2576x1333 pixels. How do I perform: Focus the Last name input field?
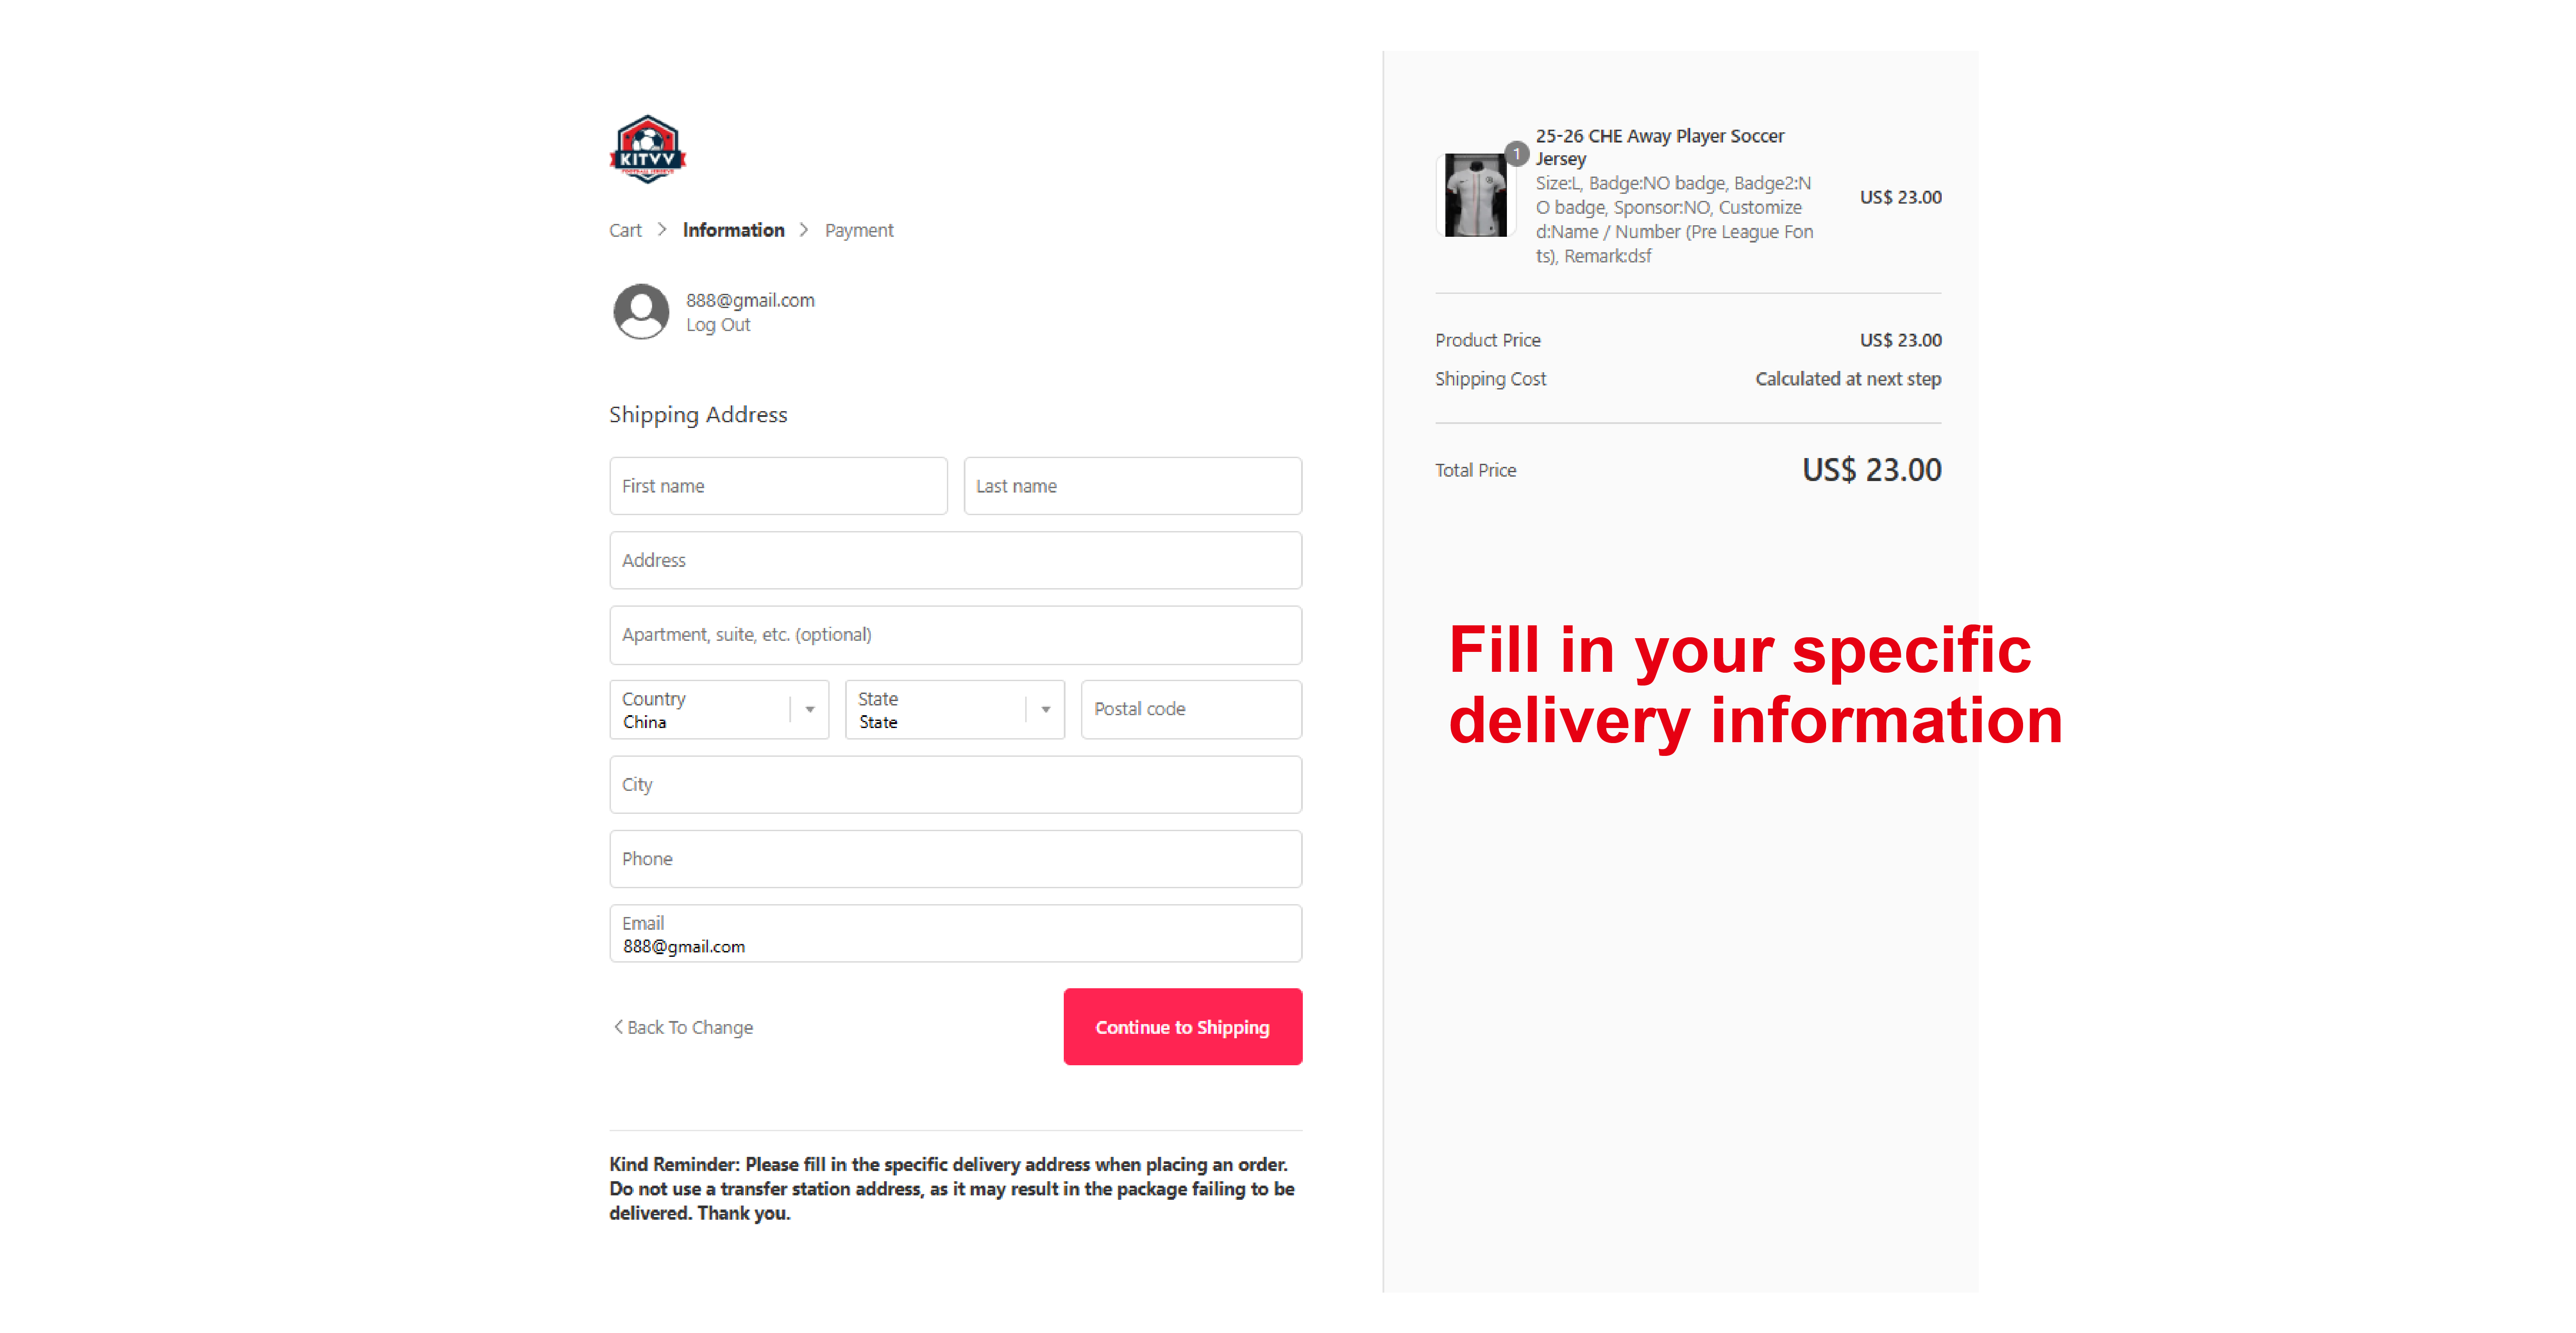pos(1132,486)
